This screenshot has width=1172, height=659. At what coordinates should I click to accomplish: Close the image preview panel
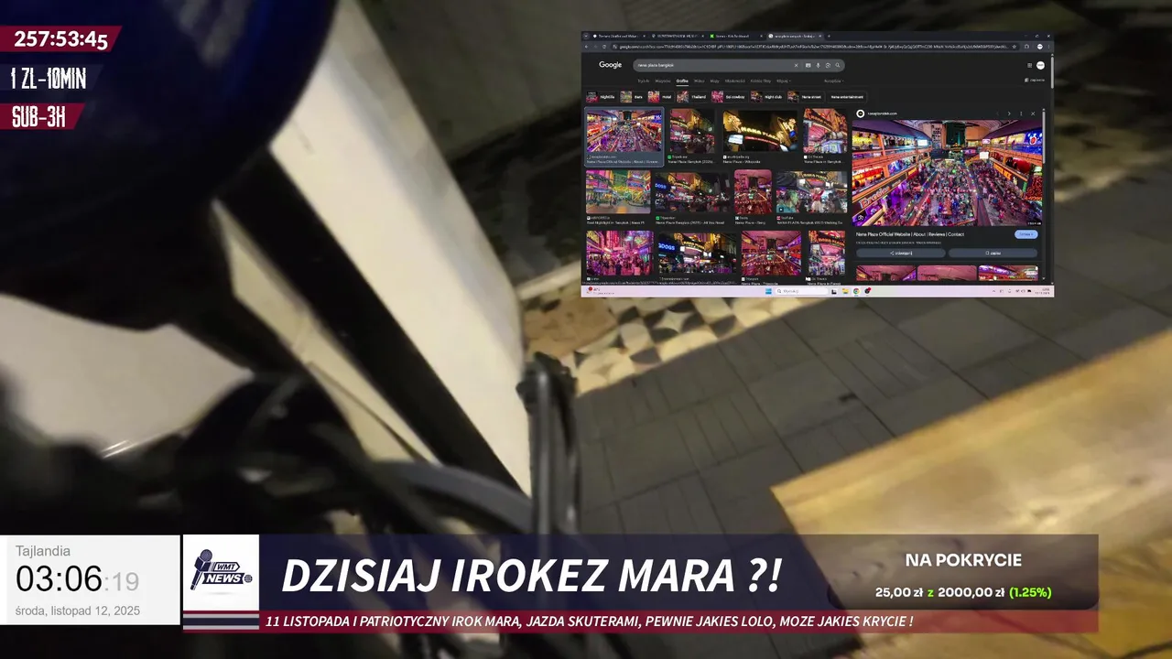click(1033, 113)
